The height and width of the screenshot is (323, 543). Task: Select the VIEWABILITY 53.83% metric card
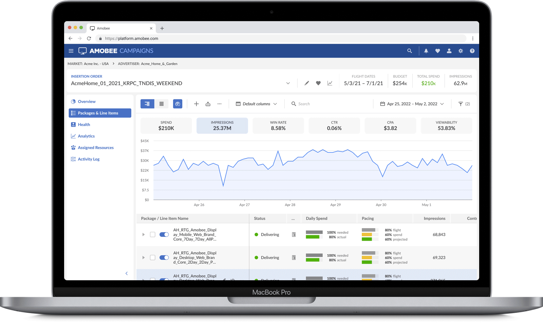[446, 125]
